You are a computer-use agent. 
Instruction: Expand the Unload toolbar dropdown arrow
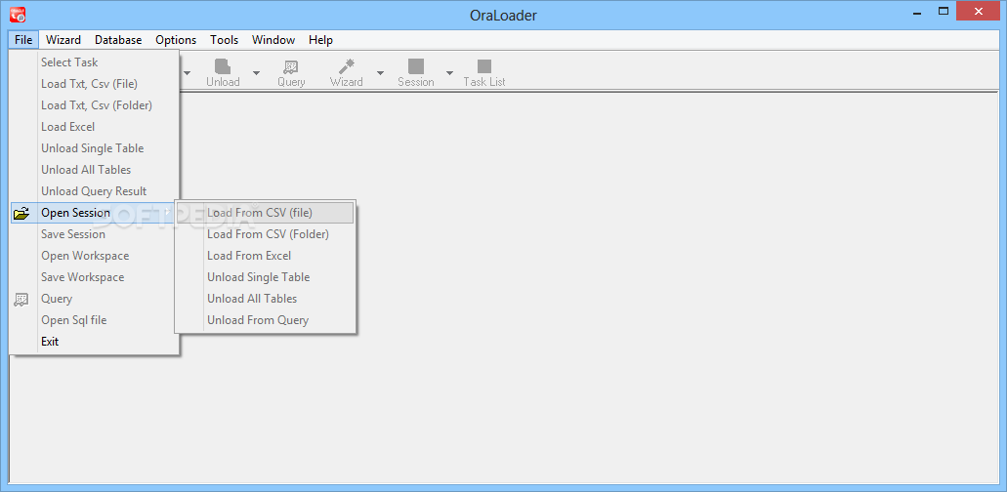(256, 73)
